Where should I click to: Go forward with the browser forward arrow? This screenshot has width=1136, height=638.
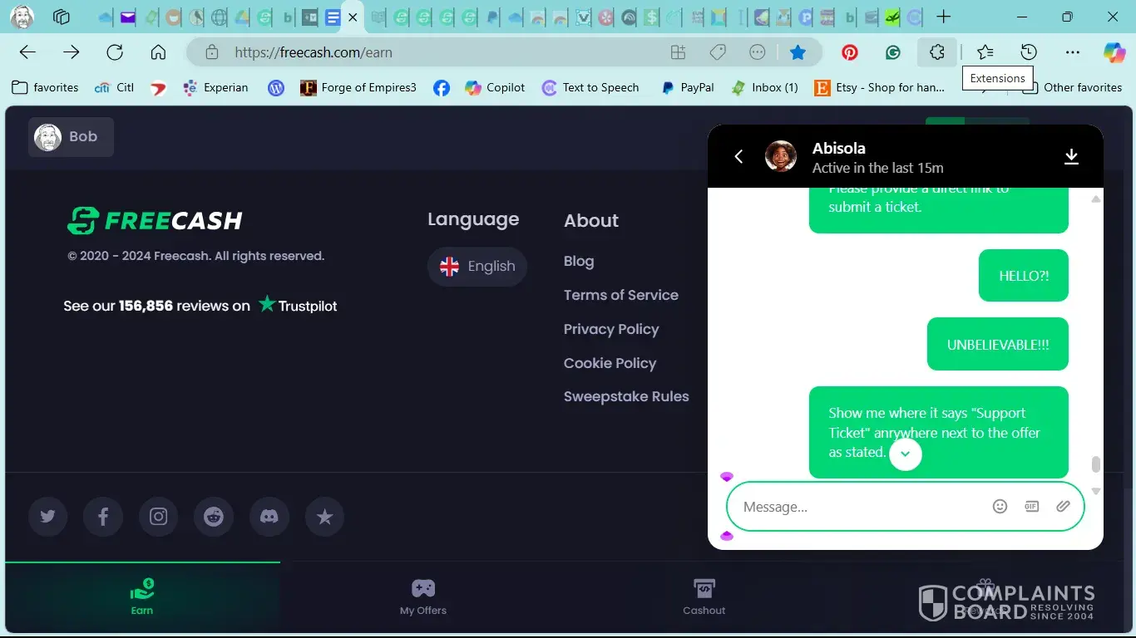point(72,52)
